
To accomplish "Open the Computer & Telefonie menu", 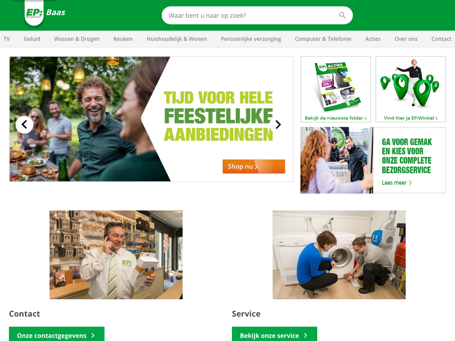I will [x=323, y=39].
